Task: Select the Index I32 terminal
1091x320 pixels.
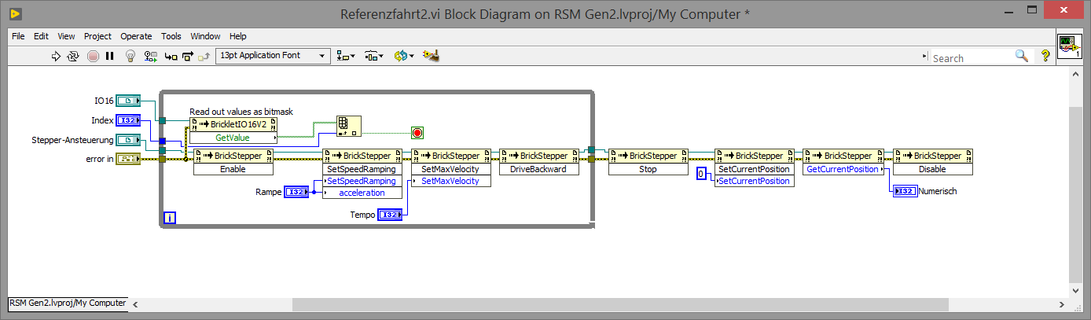Action: (x=128, y=120)
